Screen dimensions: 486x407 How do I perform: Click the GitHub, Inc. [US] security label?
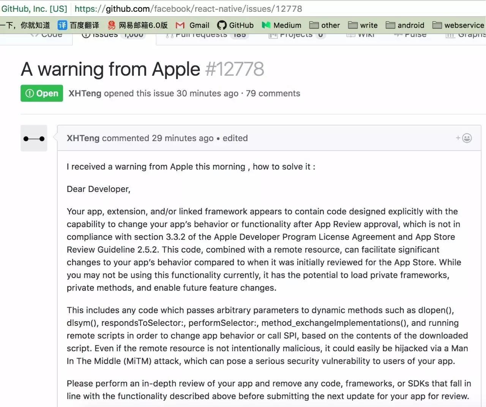[34, 8]
